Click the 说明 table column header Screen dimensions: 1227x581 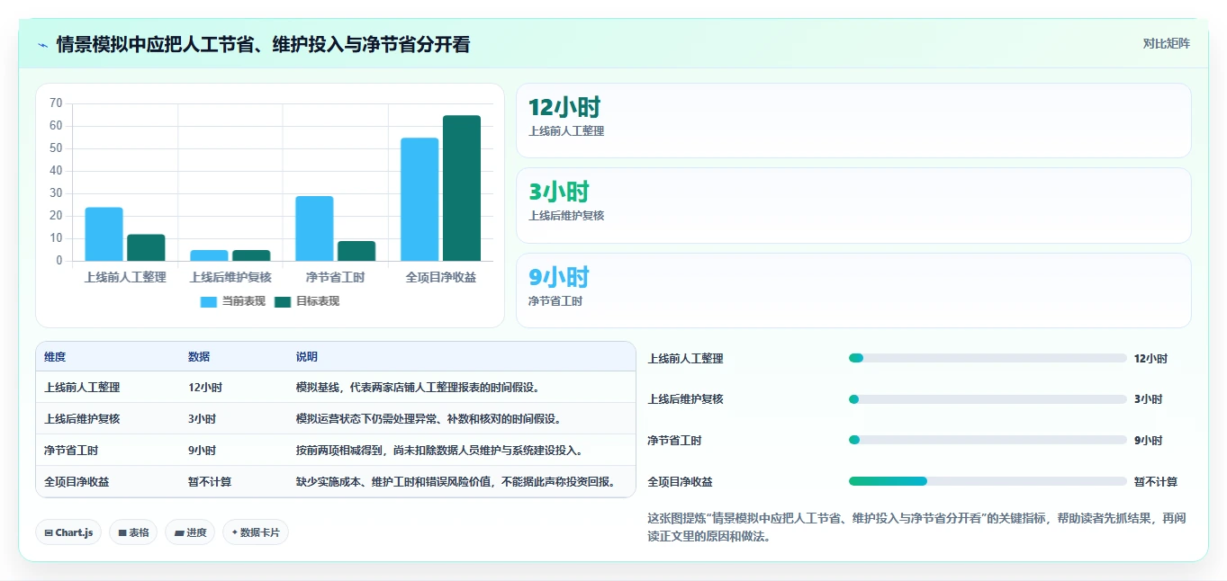(x=307, y=357)
